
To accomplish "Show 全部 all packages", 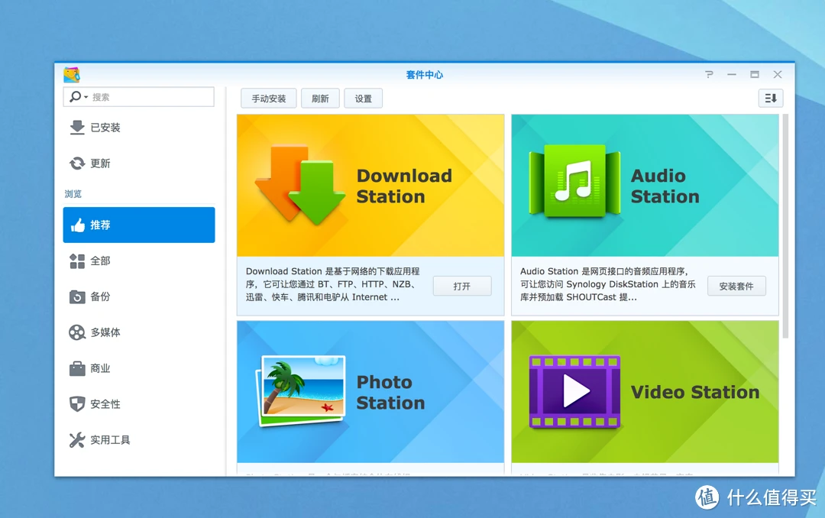I will tap(139, 261).
